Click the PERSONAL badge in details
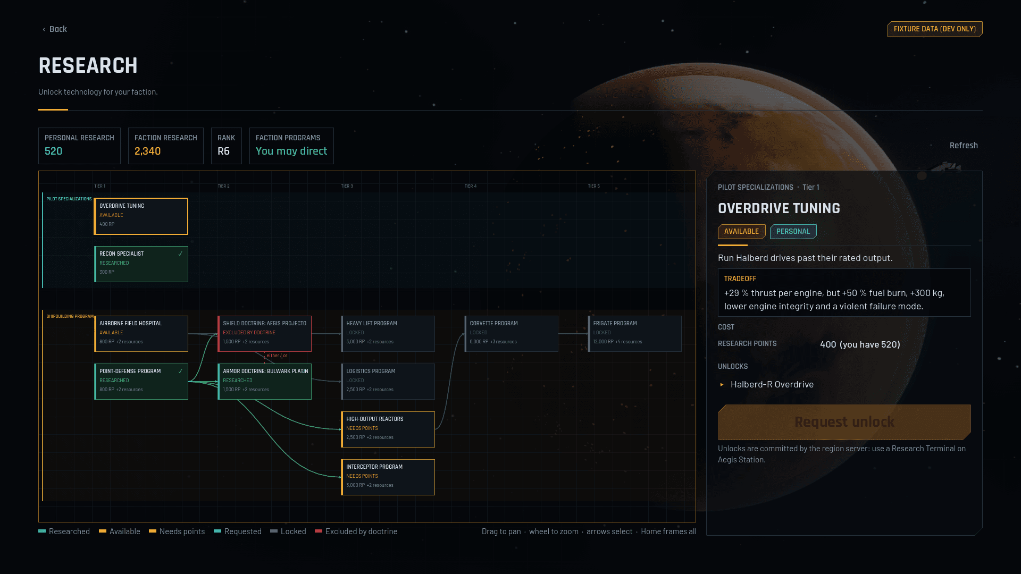1021x574 pixels. pos(793,232)
